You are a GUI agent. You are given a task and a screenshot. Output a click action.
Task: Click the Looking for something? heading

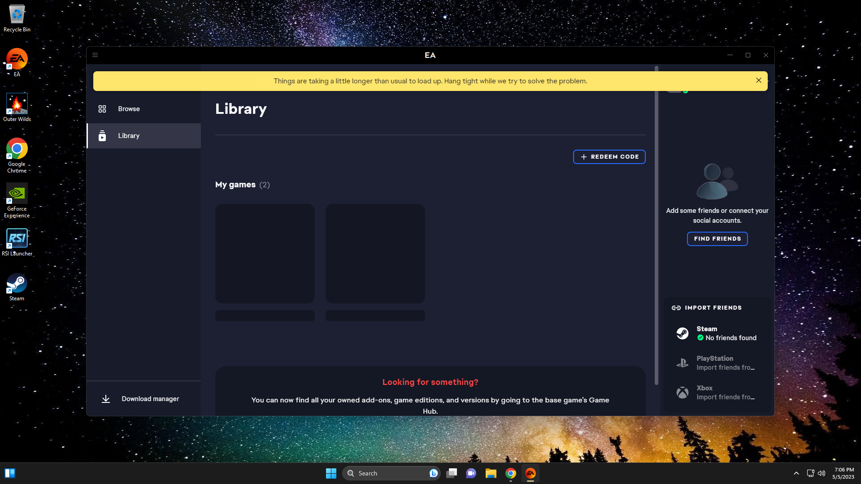tap(430, 382)
